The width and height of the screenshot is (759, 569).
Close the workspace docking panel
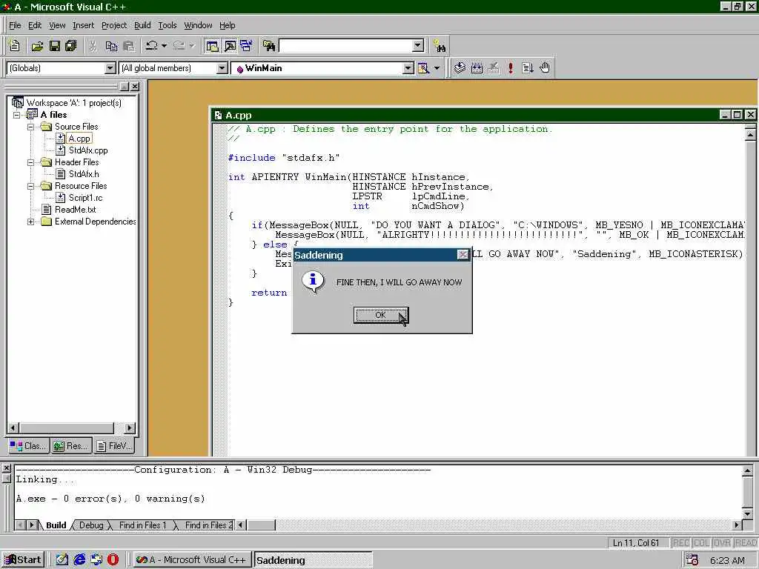point(135,86)
